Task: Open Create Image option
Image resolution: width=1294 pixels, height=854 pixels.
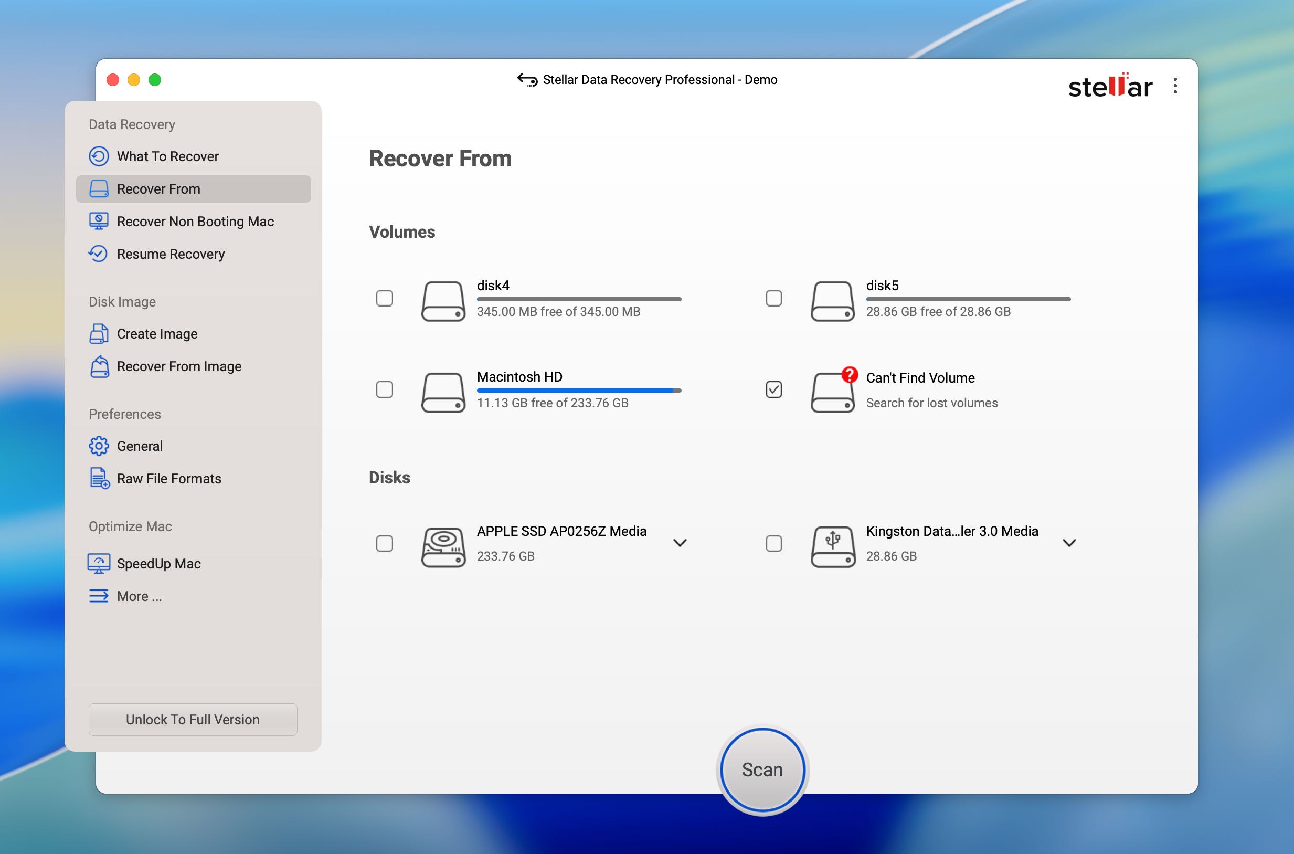Action: [193, 334]
